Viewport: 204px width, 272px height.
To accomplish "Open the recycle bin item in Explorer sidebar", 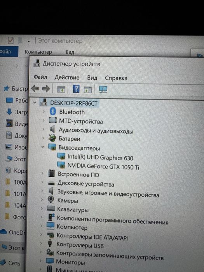I will coord(16,171).
